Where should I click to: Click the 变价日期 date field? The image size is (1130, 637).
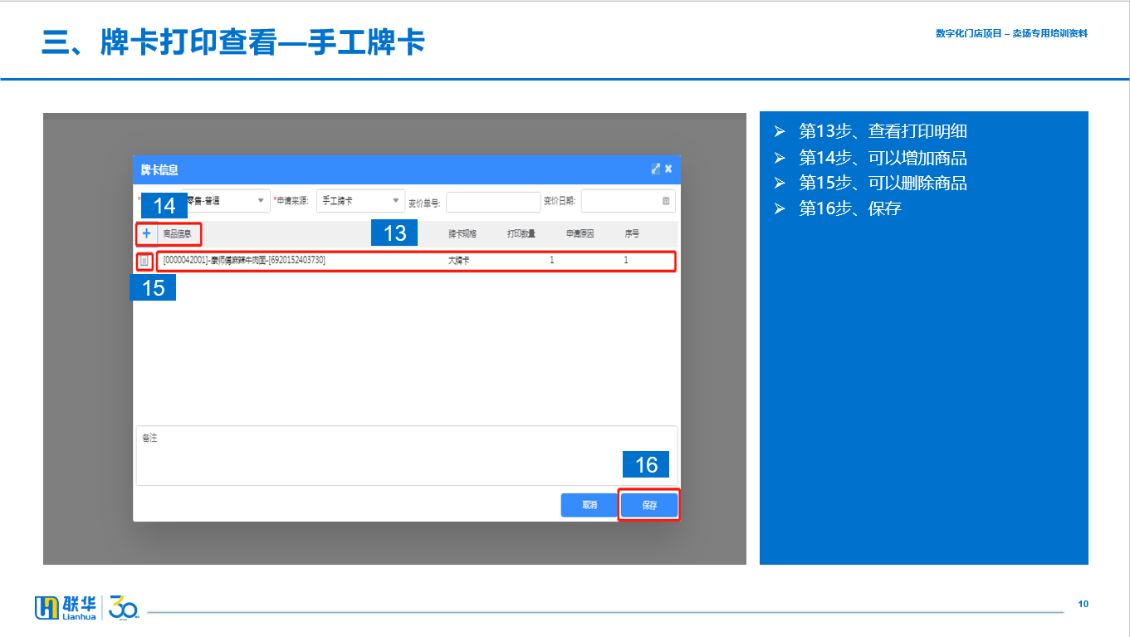point(621,202)
